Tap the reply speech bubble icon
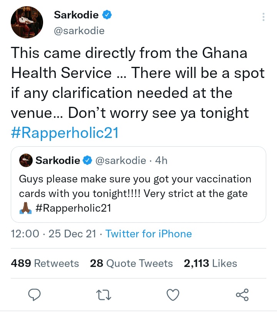The height and width of the screenshot is (315, 277). tap(34, 295)
